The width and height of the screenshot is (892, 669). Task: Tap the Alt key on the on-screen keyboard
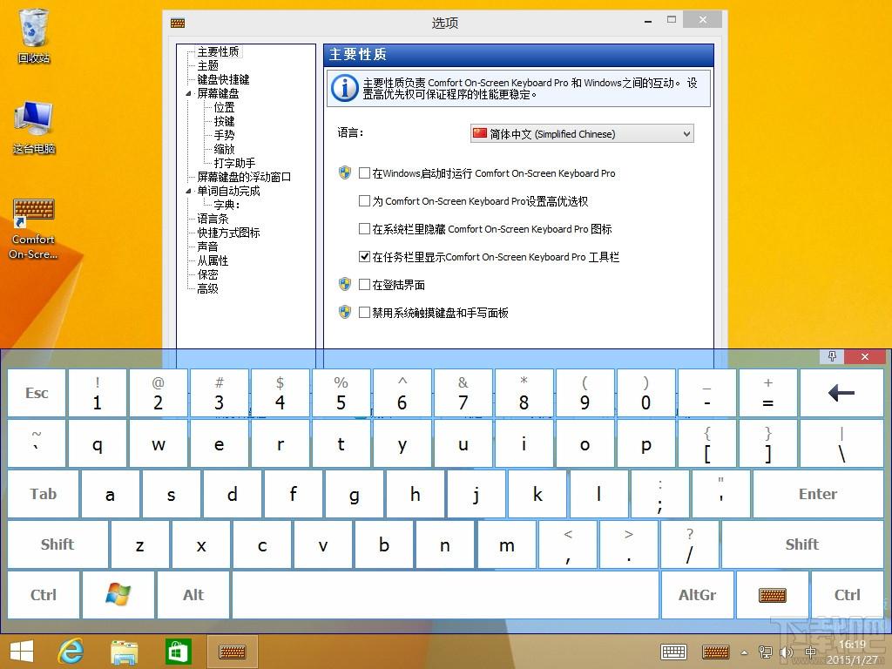[193, 594]
